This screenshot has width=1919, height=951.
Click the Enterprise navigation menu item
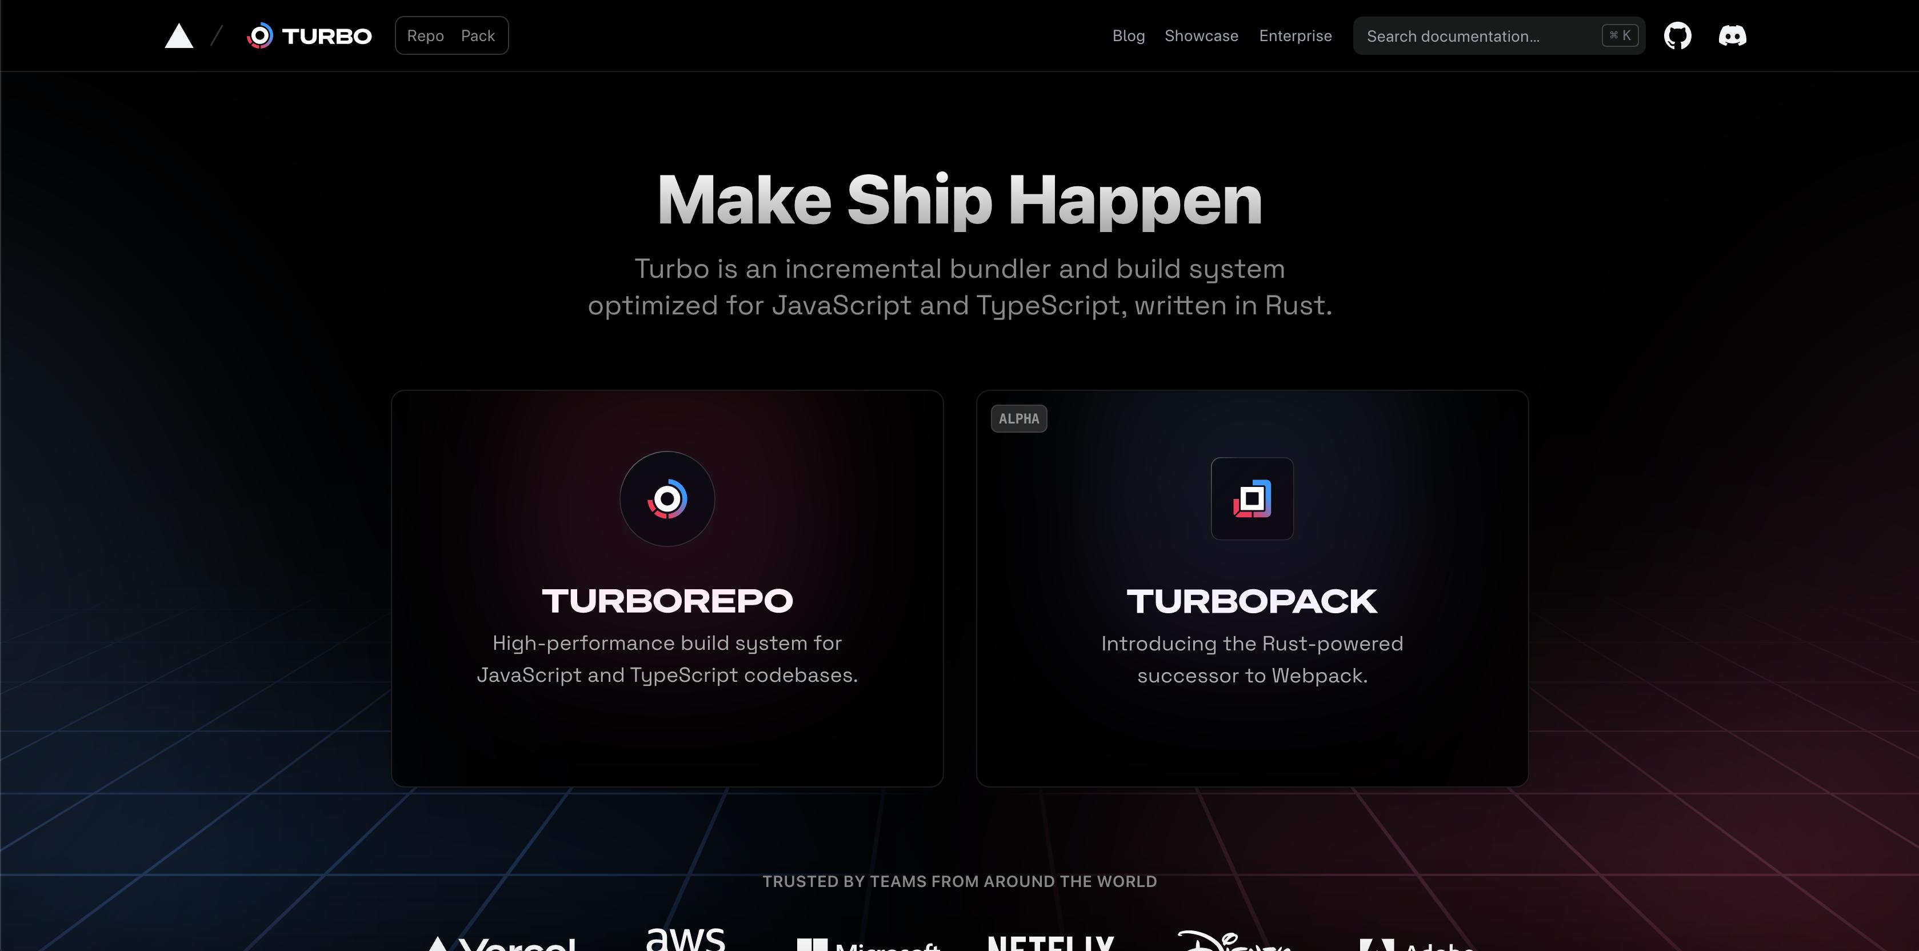(1296, 34)
